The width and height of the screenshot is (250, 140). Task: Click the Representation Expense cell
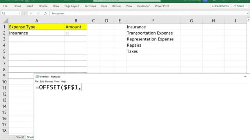point(153,39)
